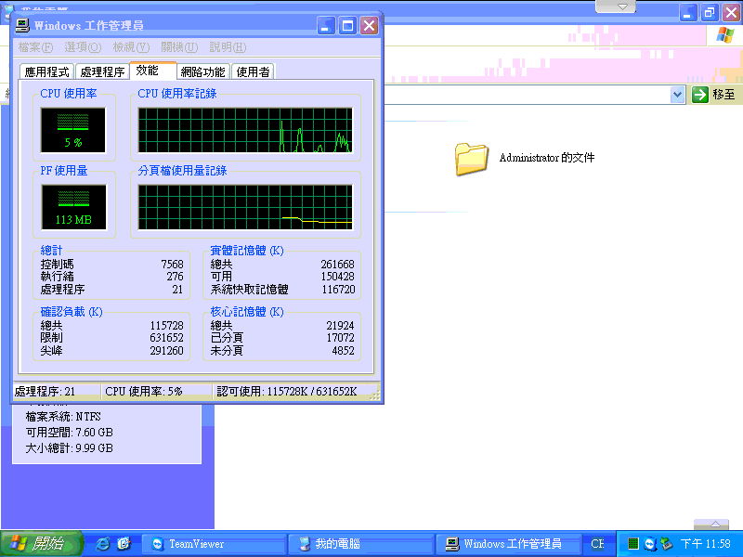Click the 系統快取記憶體 value 116720
This screenshot has width=743, height=557.
coord(338,289)
